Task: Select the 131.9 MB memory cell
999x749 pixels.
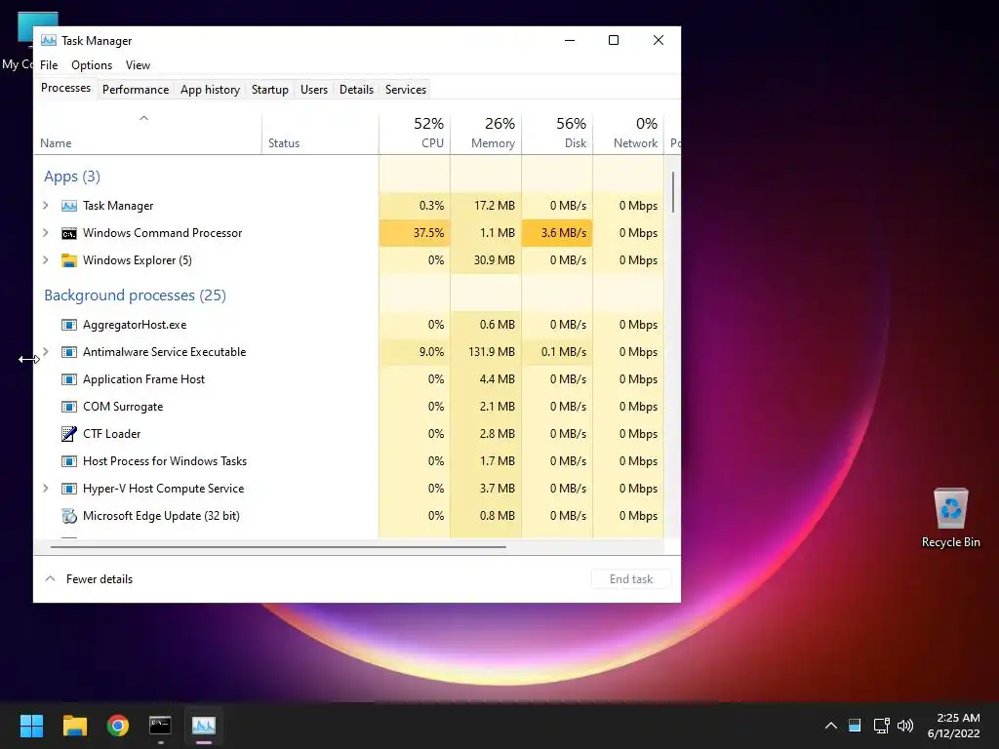Action: 486,352
